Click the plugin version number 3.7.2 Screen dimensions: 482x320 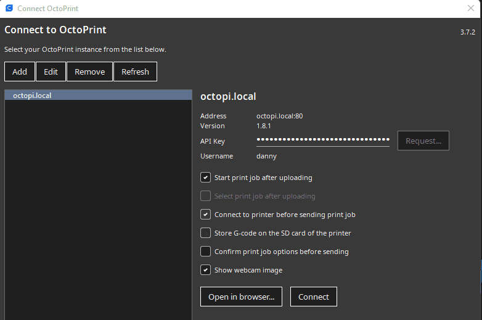[468, 32]
